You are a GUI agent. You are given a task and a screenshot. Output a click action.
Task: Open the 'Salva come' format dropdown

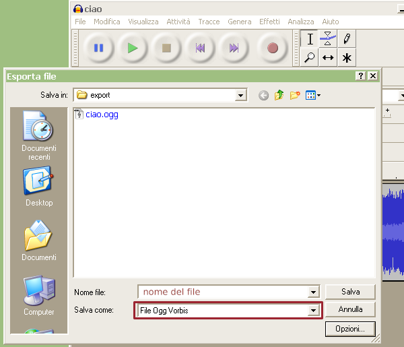click(312, 311)
